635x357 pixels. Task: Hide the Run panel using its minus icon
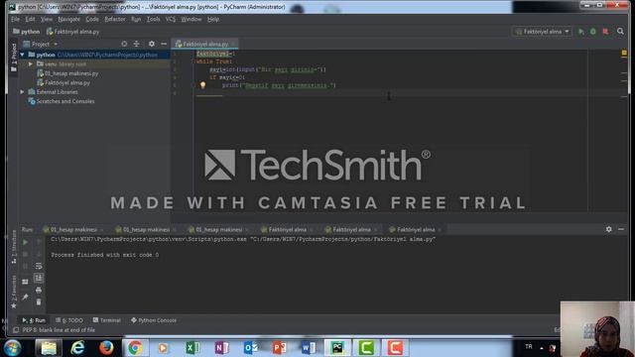[621, 229]
